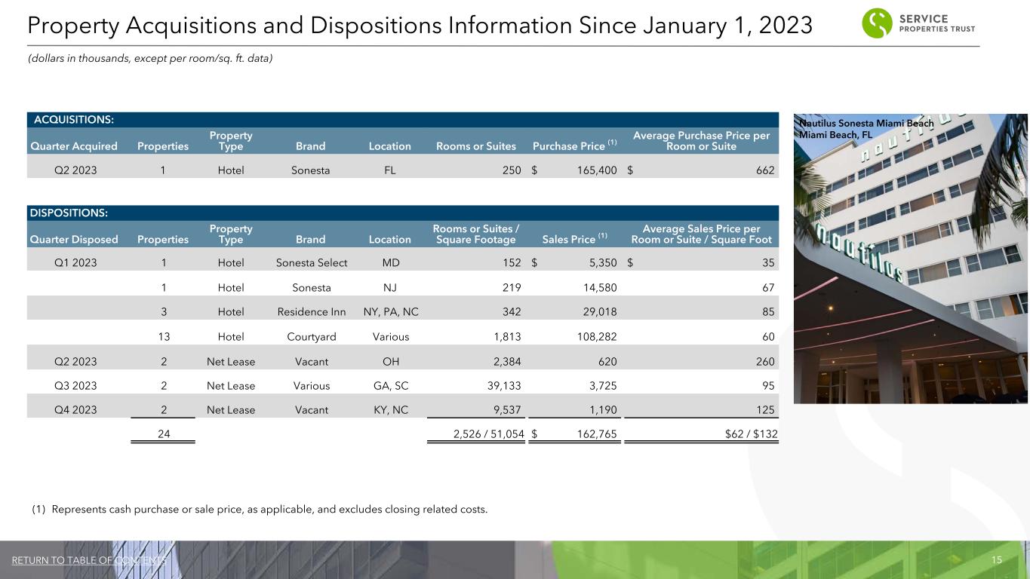Screen dimensions: 1030x579
Task: Click the slide page number 15
Action: coord(996,560)
